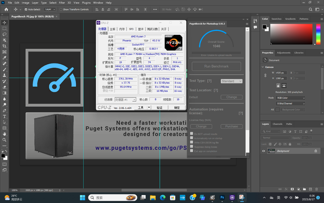The image size is (324, 203).
Task: Open the Search icon at top right
Action: pyautogui.click(x=310, y=9)
